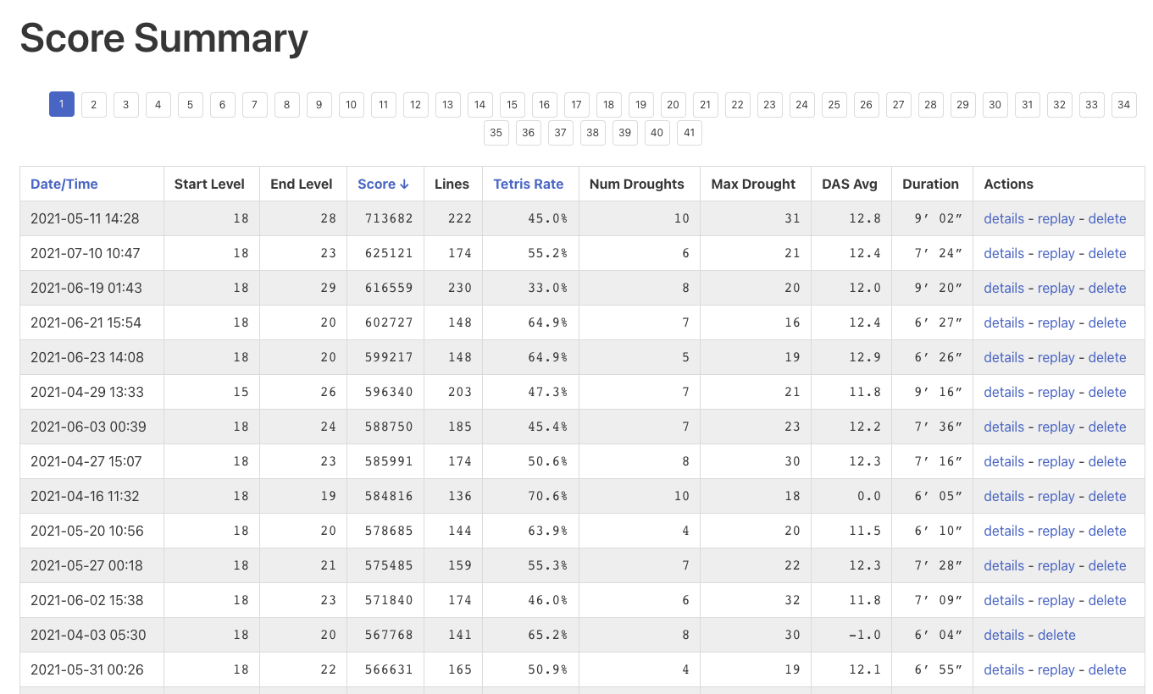
Task: Open details for 2021-04-16 11:32 game
Action: coord(1004,496)
